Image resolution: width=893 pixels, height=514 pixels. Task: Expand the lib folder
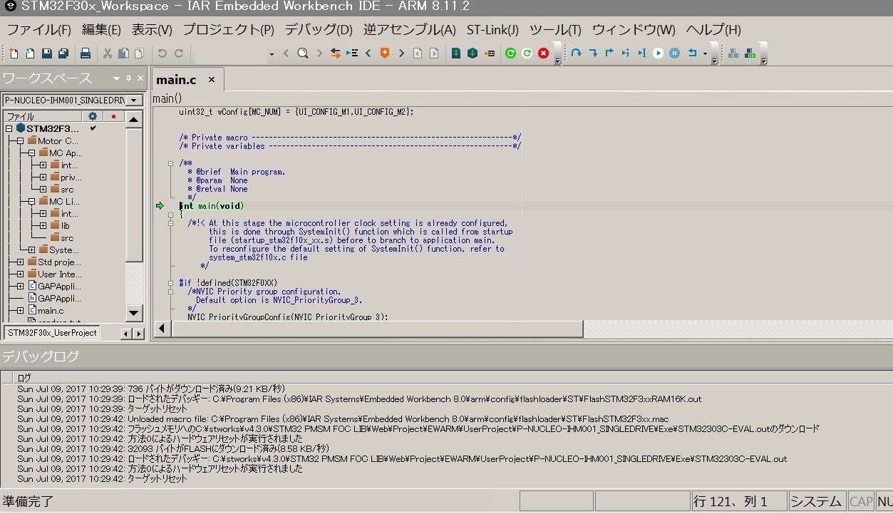tap(43, 225)
